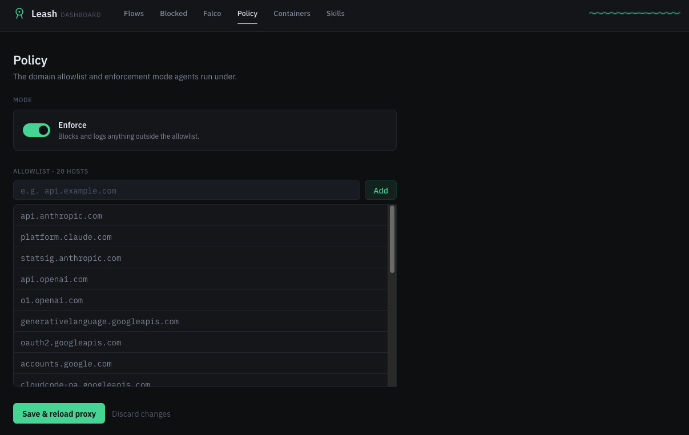
Task: Click the statsig.anthropic.com entry
Action: click(200, 257)
